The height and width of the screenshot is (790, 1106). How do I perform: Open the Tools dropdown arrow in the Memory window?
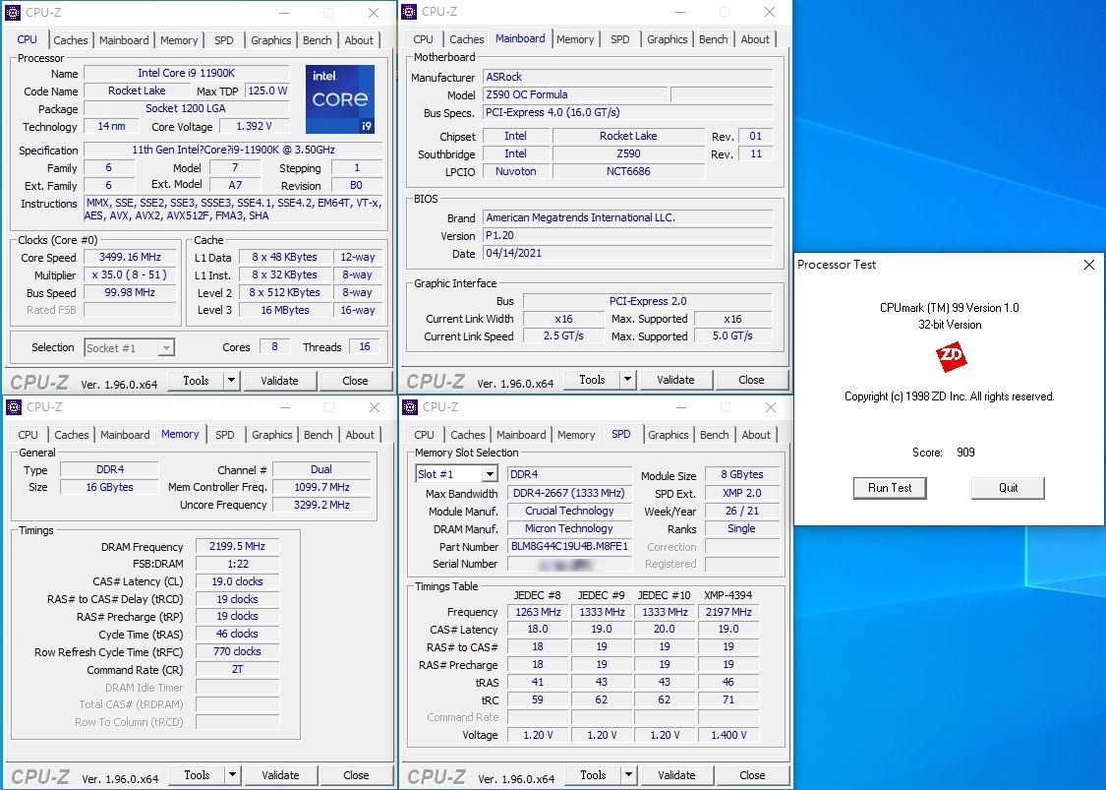231,775
